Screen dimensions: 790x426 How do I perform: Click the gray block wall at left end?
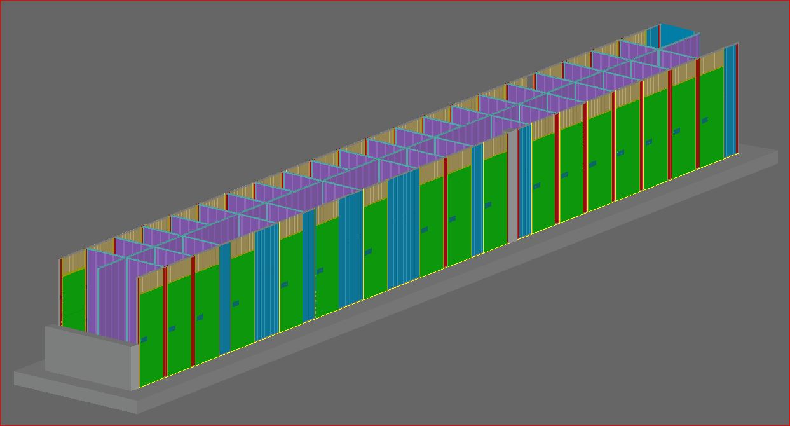pos(89,357)
